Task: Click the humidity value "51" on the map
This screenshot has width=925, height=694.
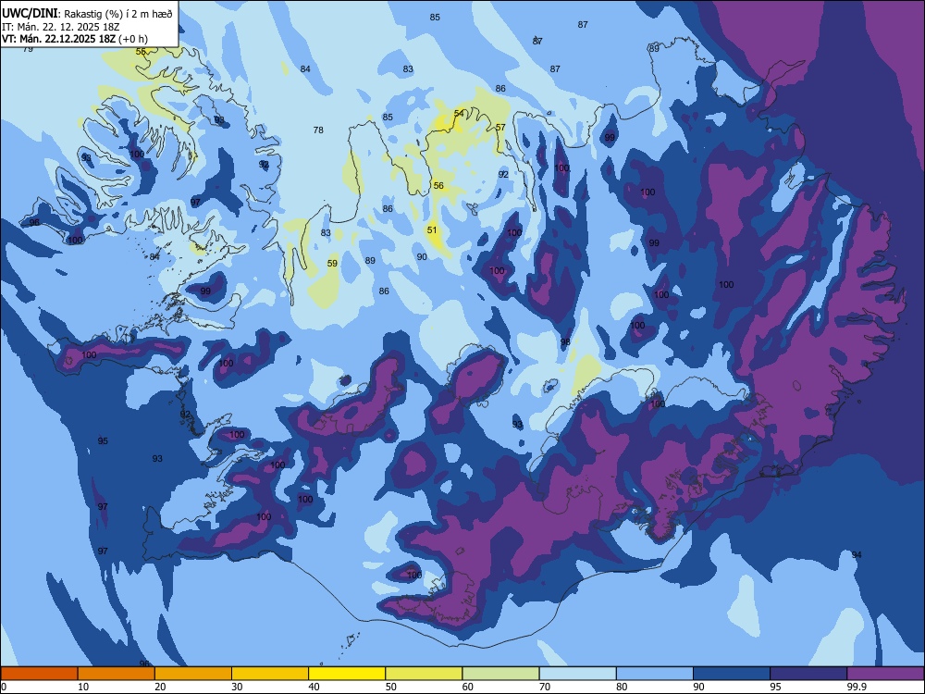Action: coord(432,230)
